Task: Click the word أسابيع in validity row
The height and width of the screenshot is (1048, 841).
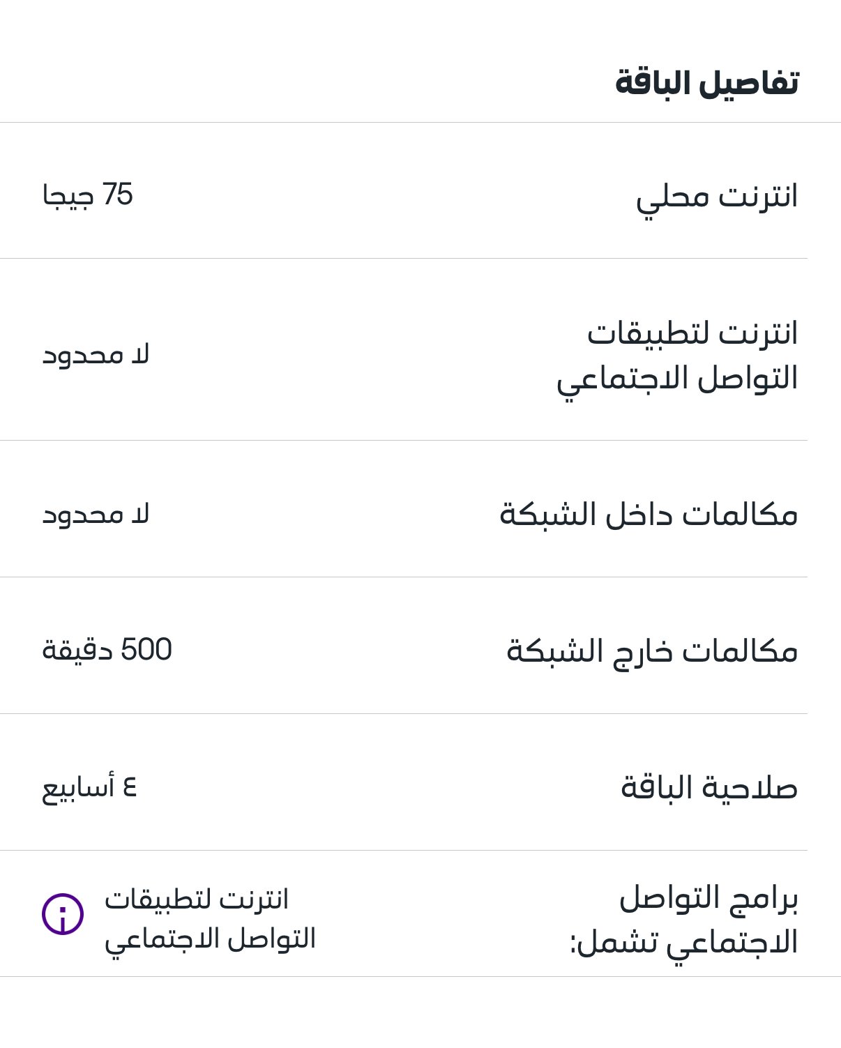Action: [78, 789]
